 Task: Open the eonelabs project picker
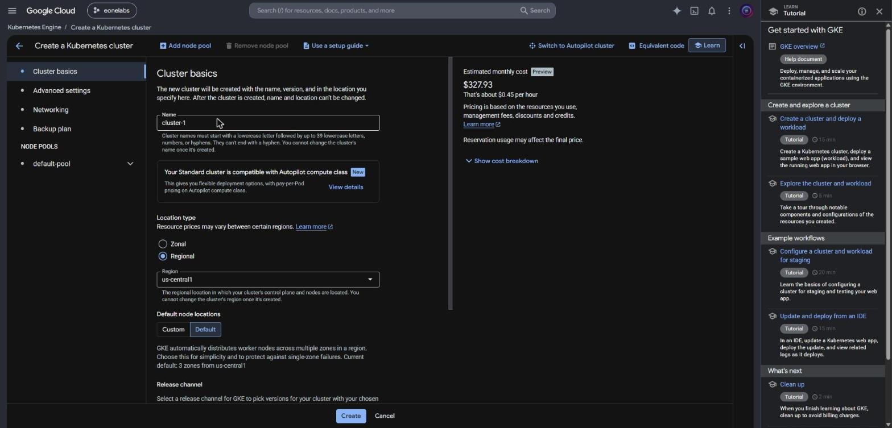click(112, 10)
